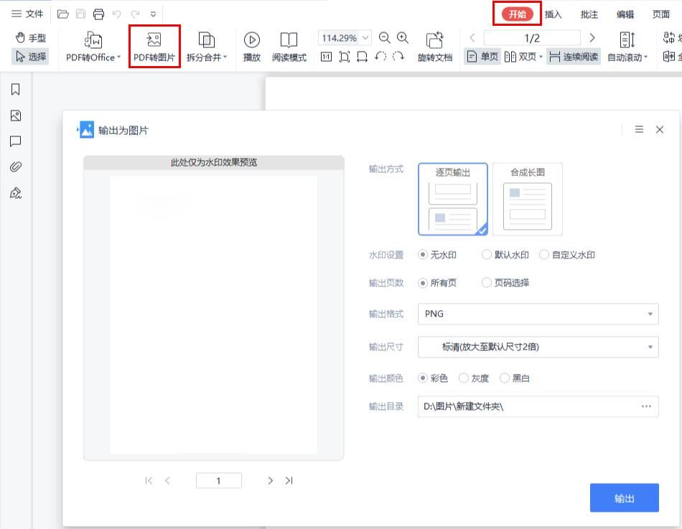The height and width of the screenshot is (529, 682).
Task: Click the zoom in magnifier icon
Action: [403, 38]
